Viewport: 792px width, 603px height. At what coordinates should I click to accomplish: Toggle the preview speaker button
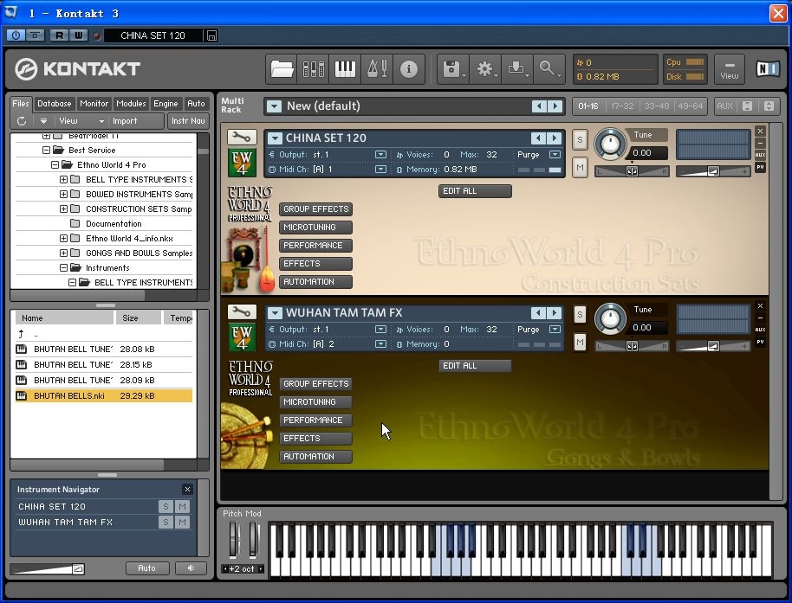pyautogui.click(x=191, y=568)
